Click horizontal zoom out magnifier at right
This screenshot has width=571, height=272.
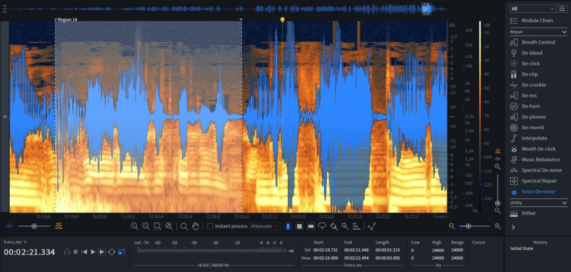click(452, 226)
